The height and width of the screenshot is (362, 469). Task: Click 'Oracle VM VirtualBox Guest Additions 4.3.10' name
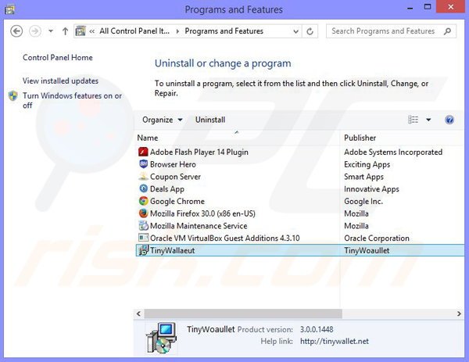224,238
